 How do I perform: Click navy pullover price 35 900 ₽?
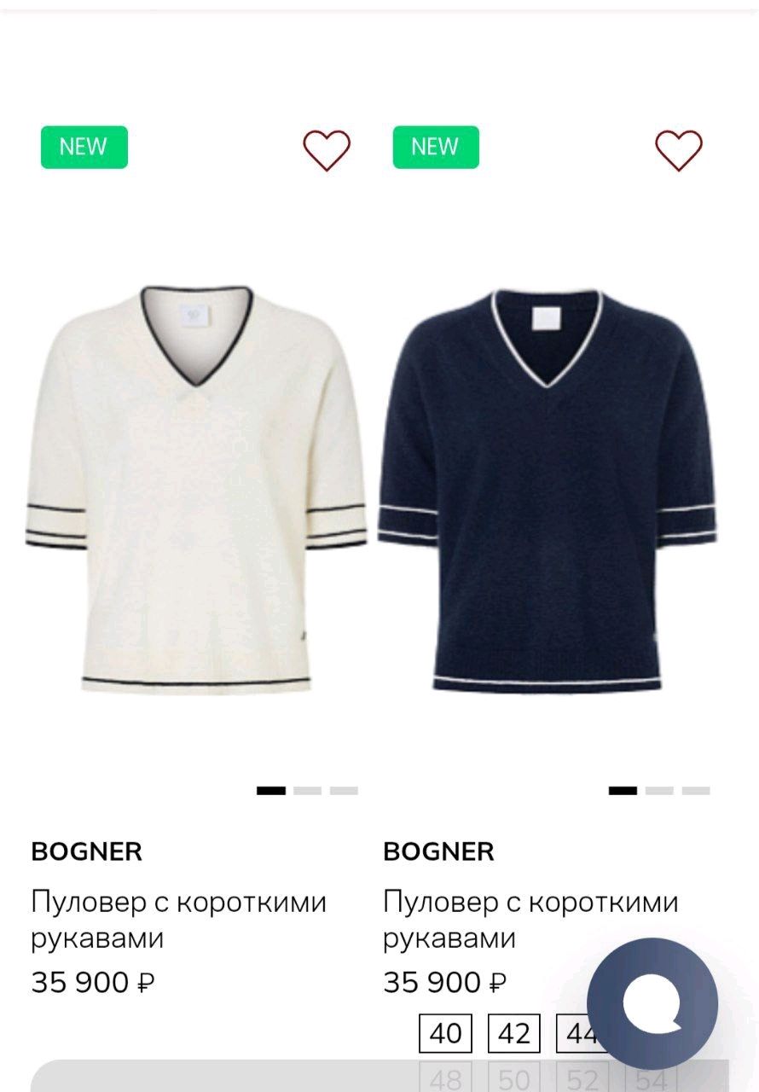coord(445,983)
